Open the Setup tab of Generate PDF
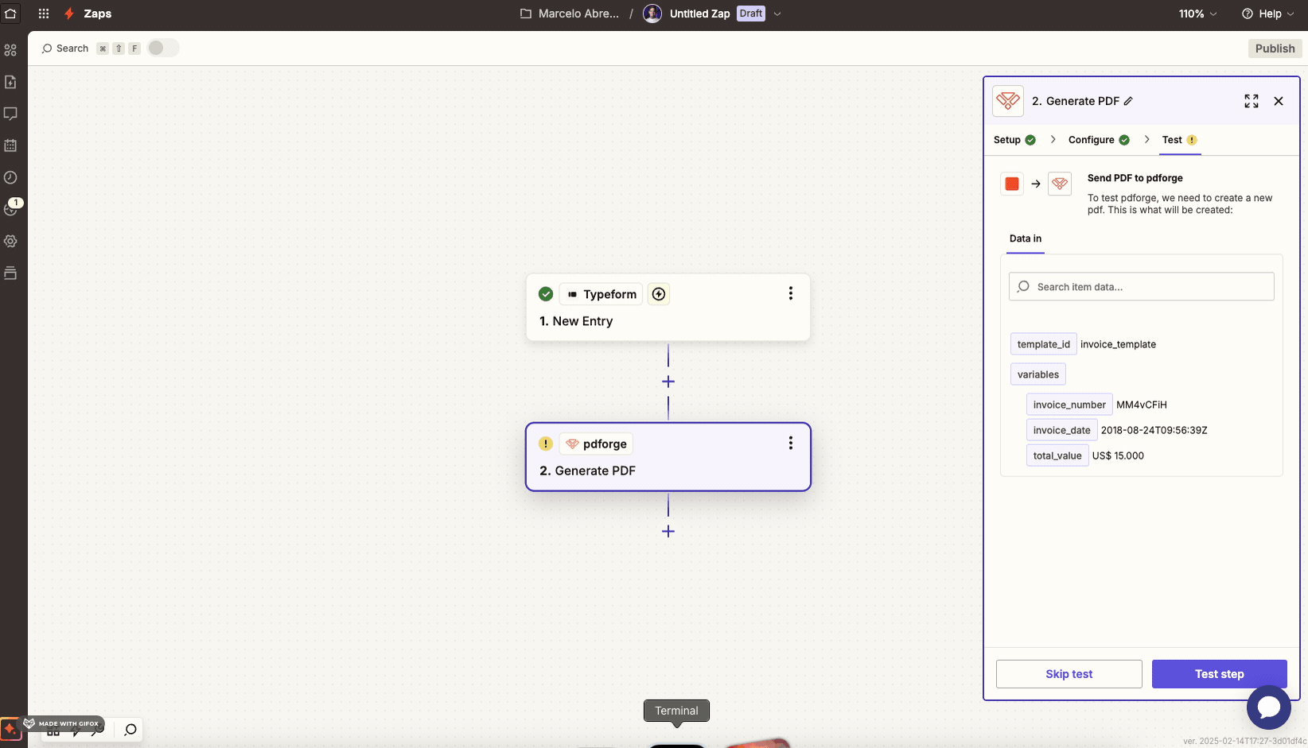The width and height of the screenshot is (1308, 748). [1007, 140]
